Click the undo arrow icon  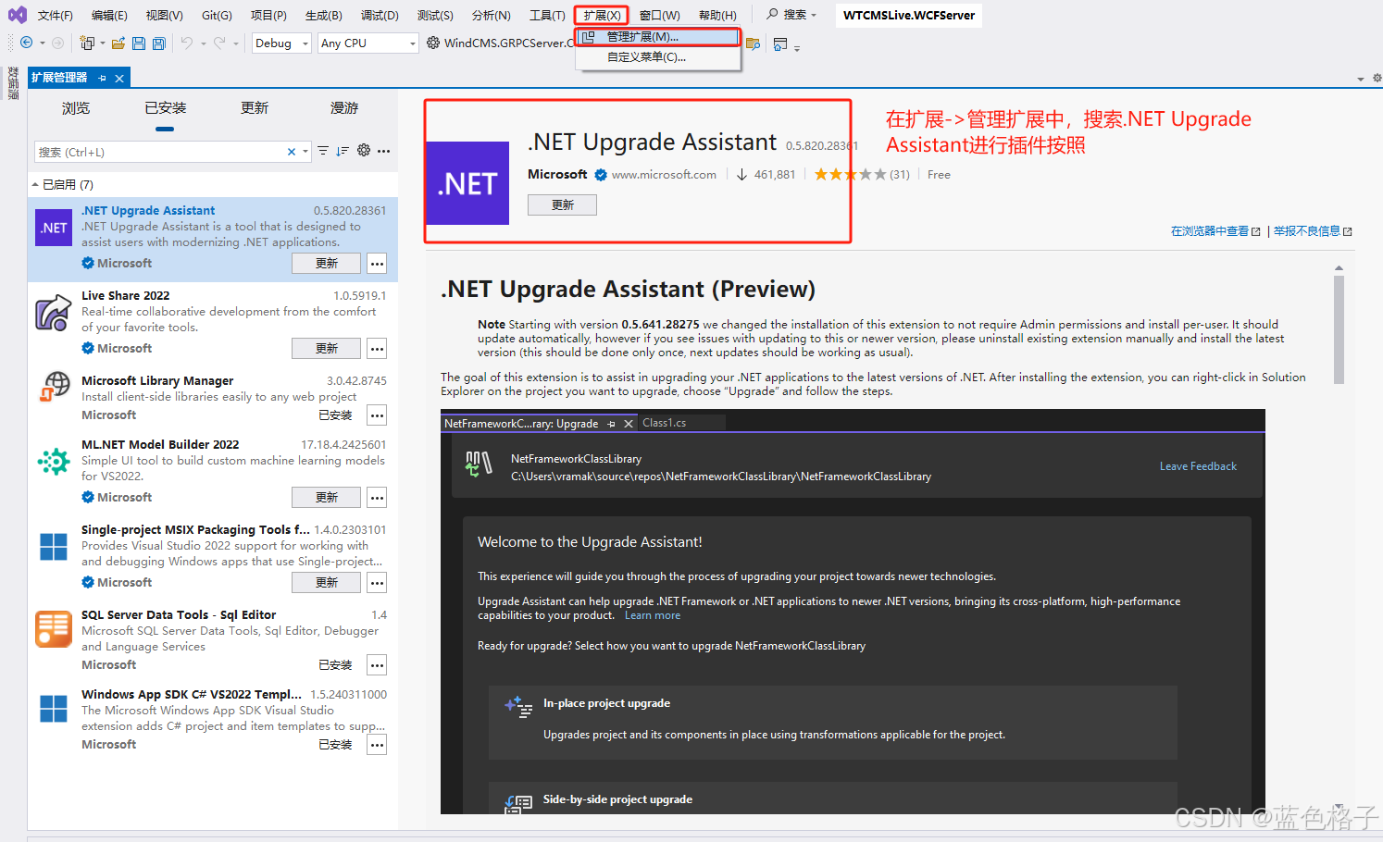[187, 43]
